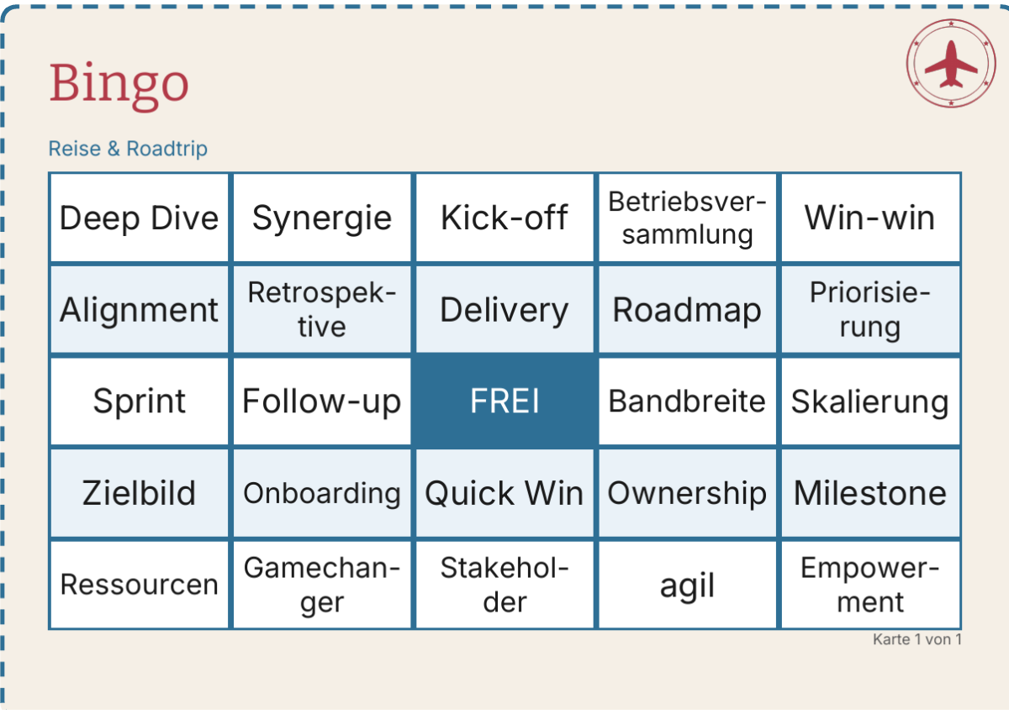Select the Win-win square
The width and height of the screenshot is (1009, 714).
(870, 218)
